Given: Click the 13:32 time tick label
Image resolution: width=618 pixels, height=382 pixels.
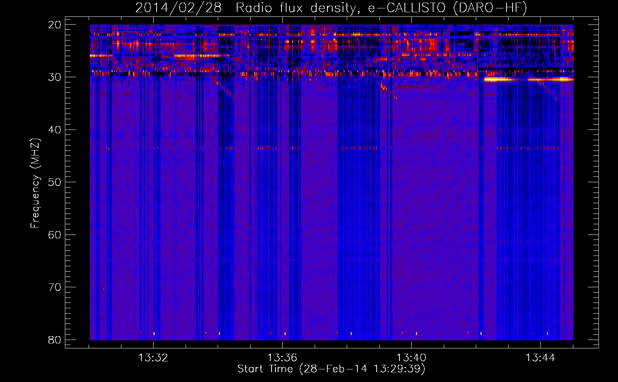Looking at the screenshot, I should tap(153, 358).
